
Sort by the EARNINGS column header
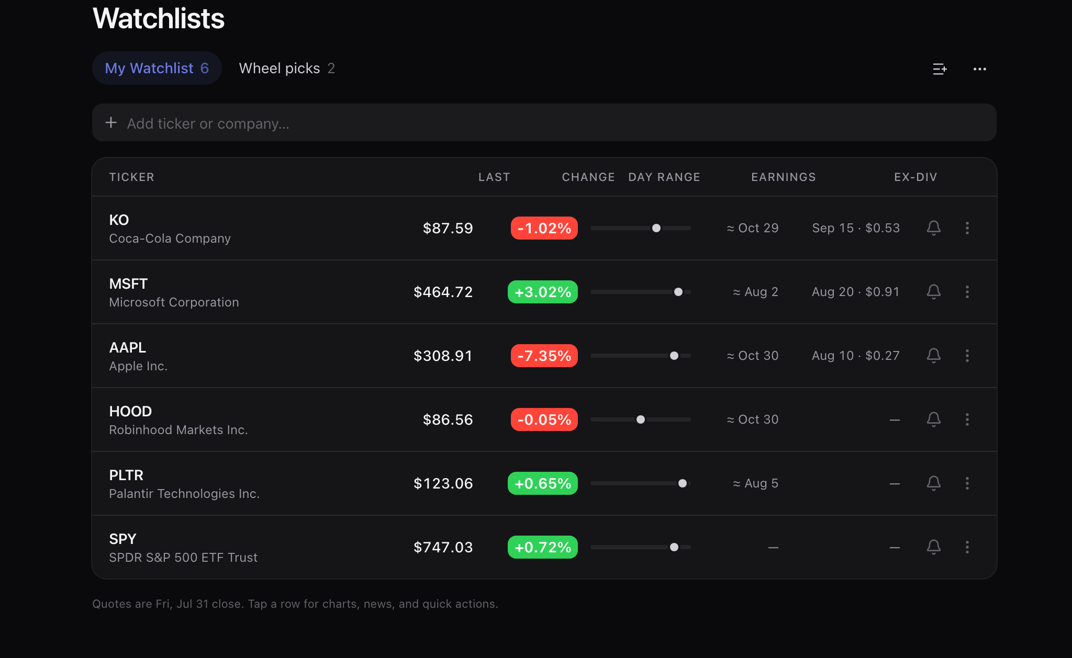[x=784, y=177]
